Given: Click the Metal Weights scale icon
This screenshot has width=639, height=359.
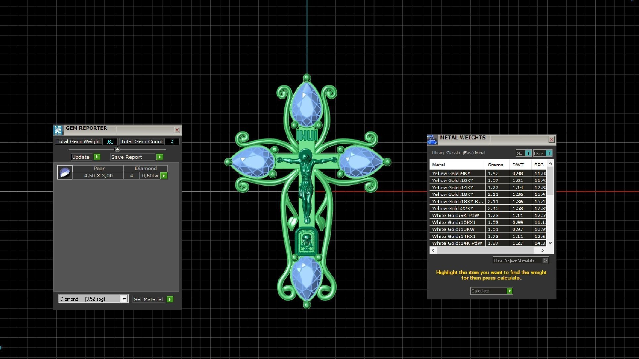Looking at the screenshot, I should pos(432,140).
